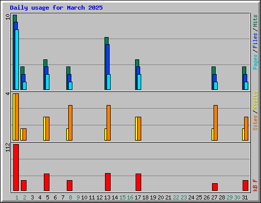The image size is (261, 203).
Task: Click the red KB bar for day 27
Action: (x=215, y=187)
